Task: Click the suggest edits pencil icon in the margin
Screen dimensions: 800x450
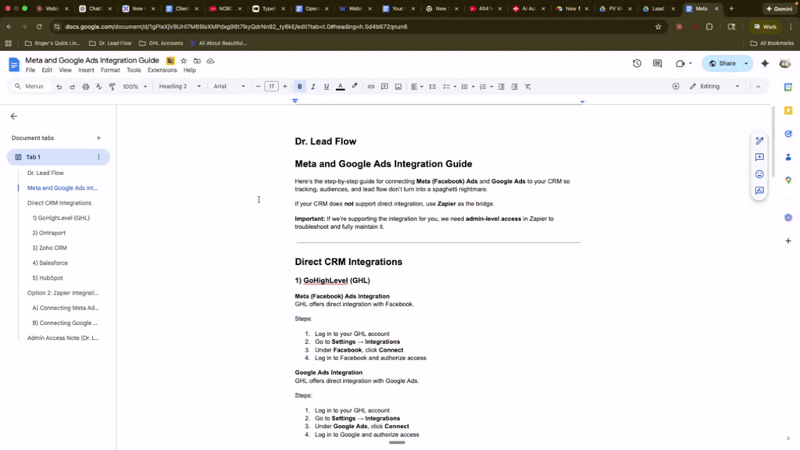Action: [x=759, y=141]
